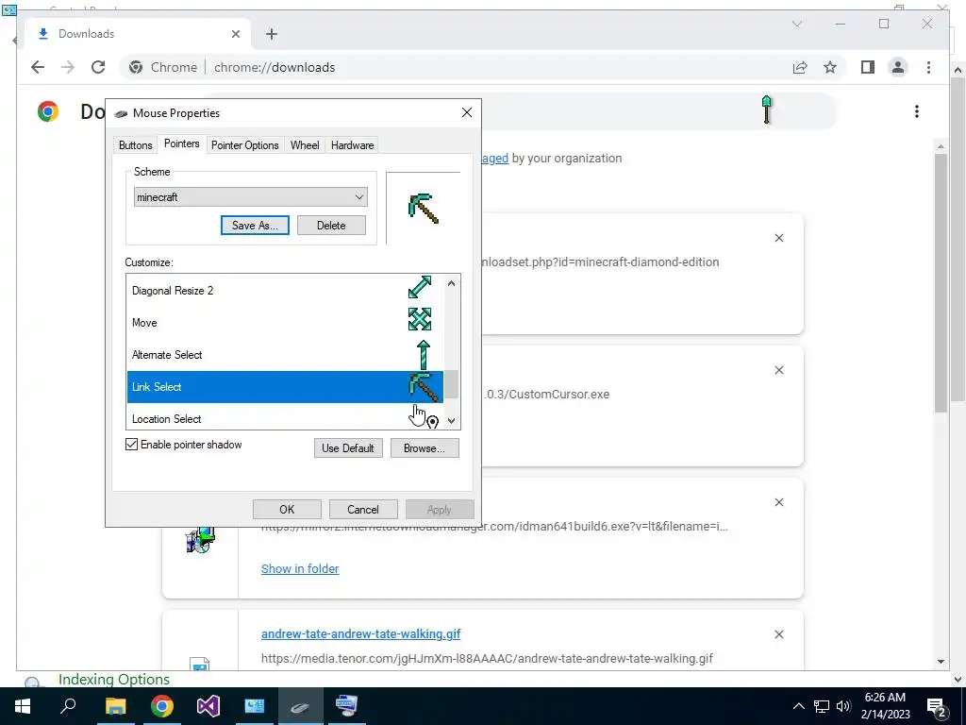Open the notification center icon
This screenshot has width=966, height=725.
tap(937, 706)
